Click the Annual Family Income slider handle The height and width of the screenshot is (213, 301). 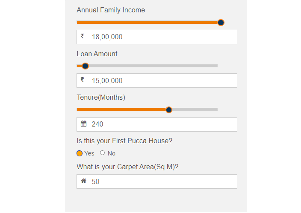coord(221,23)
